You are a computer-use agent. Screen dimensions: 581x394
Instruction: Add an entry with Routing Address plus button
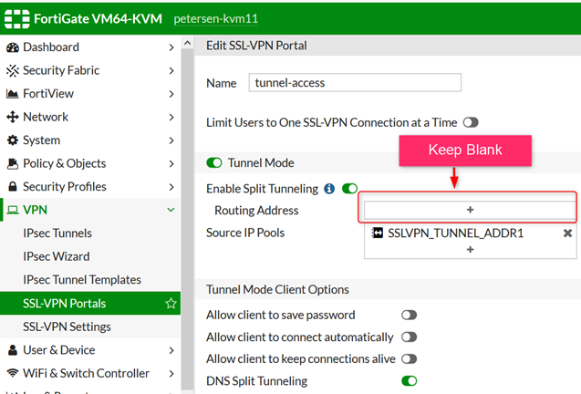[x=470, y=210]
